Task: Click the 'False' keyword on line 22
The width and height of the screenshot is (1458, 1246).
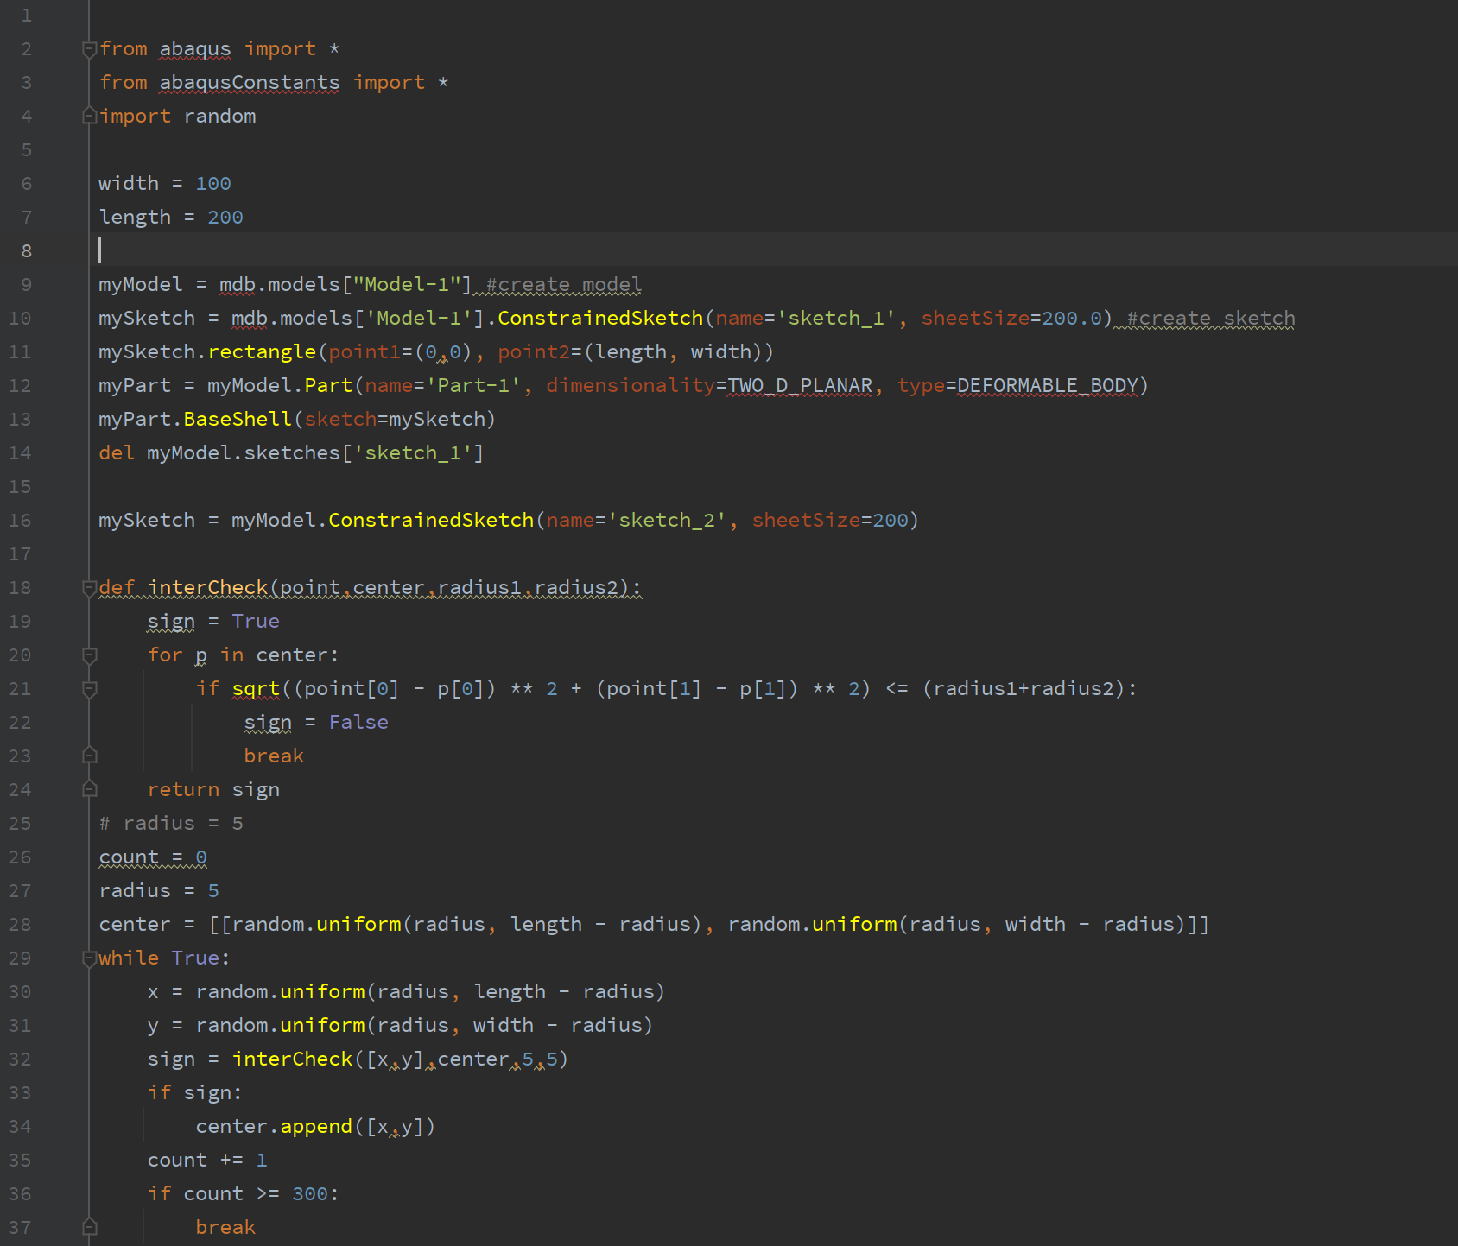Action: (358, 722)
